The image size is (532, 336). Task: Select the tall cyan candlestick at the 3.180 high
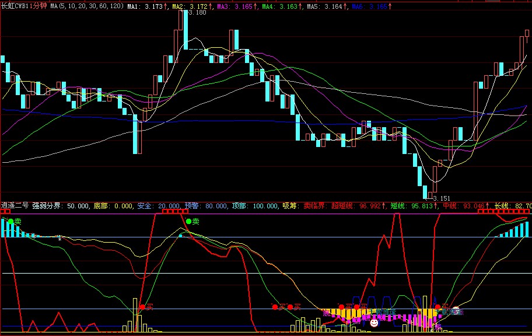click(x=185, y=30)
